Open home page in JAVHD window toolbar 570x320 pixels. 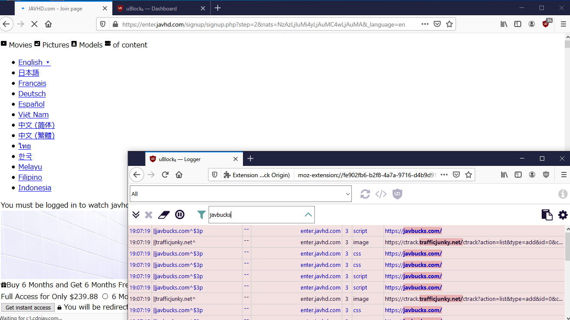click(48, 24)
